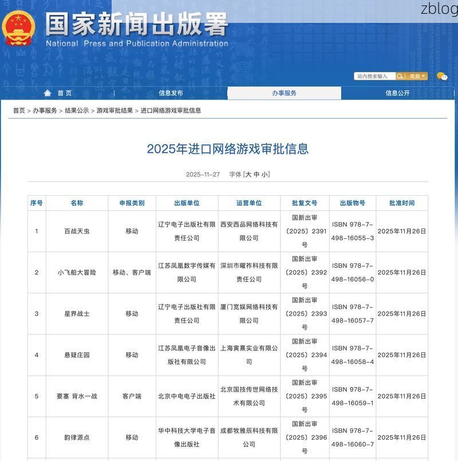Screen dimensions: 458x461
Task: Open the 类别 category dropdown
Action: pyautogui.click(x=414, y=76)
